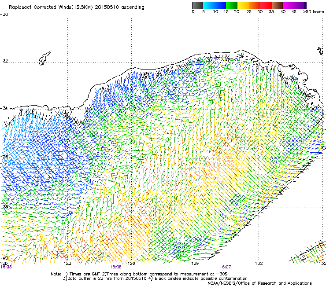This screenshot has height=286, width=326.
Task: Click the legend value '10'
Action: pos(215,12)
